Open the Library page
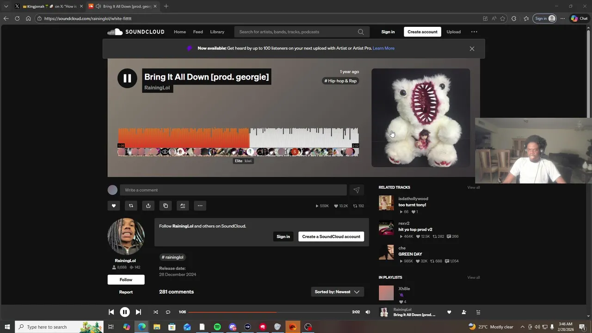Viewport: 592px width, 333px height. pyautogui.click(x=217, y=32)
